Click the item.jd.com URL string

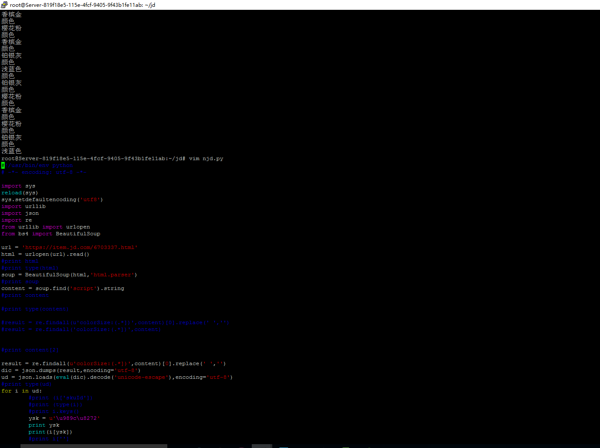[x=80, y=248]
